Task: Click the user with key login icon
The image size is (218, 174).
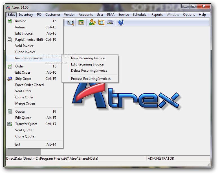Action: pos(92,22)
